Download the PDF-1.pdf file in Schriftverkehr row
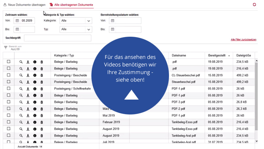Screen dimensions: 264x149 [28, 88]
